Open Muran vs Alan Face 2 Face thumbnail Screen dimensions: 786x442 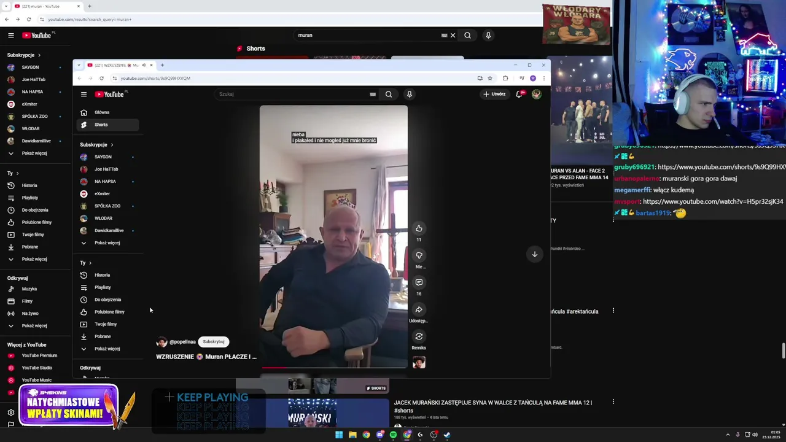tap(581, 111)
